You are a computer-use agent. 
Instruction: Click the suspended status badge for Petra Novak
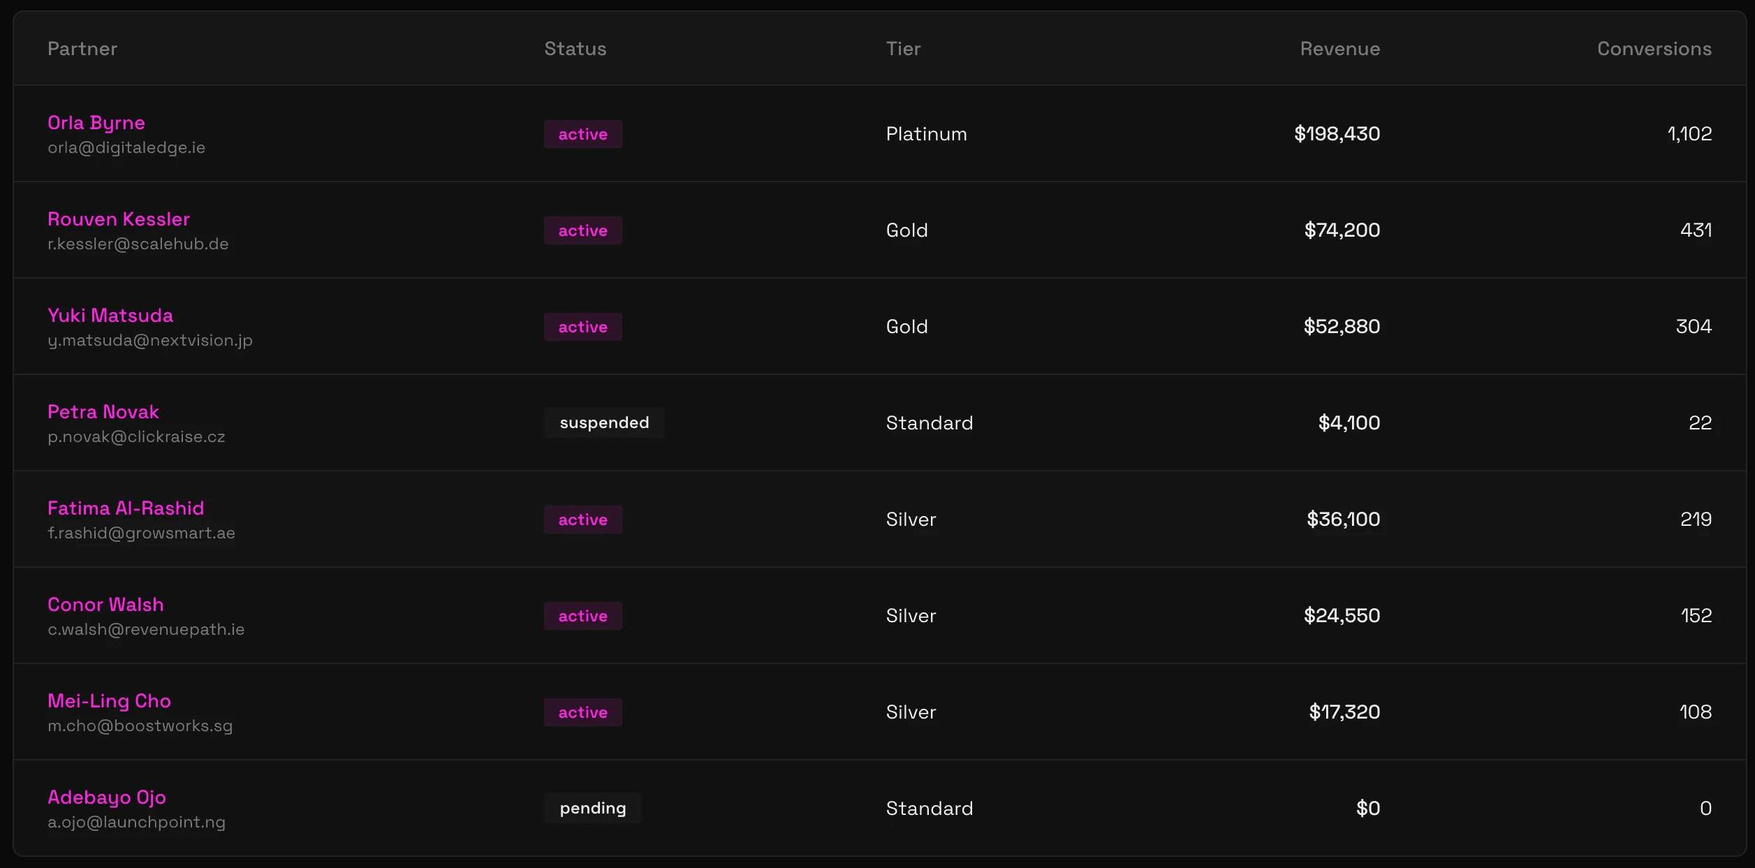604,422
